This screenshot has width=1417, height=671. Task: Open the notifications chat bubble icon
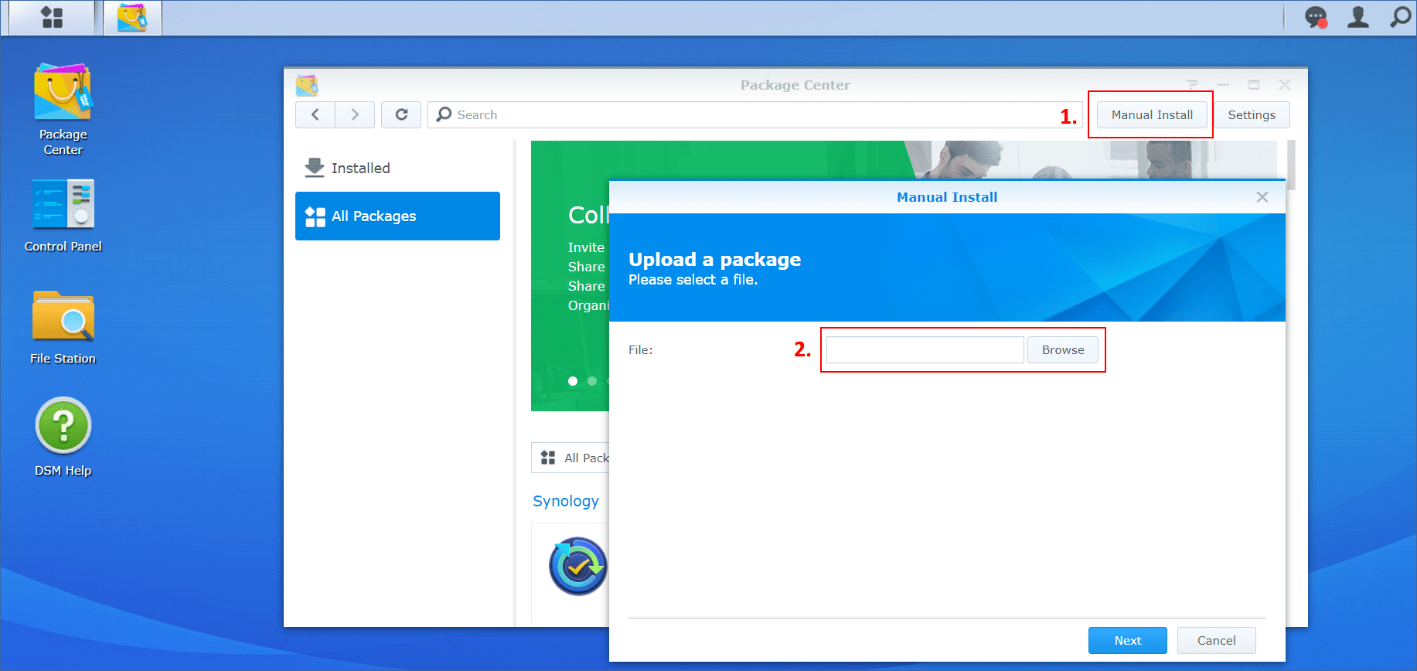pyautogui.click(x=1315, y=17)
